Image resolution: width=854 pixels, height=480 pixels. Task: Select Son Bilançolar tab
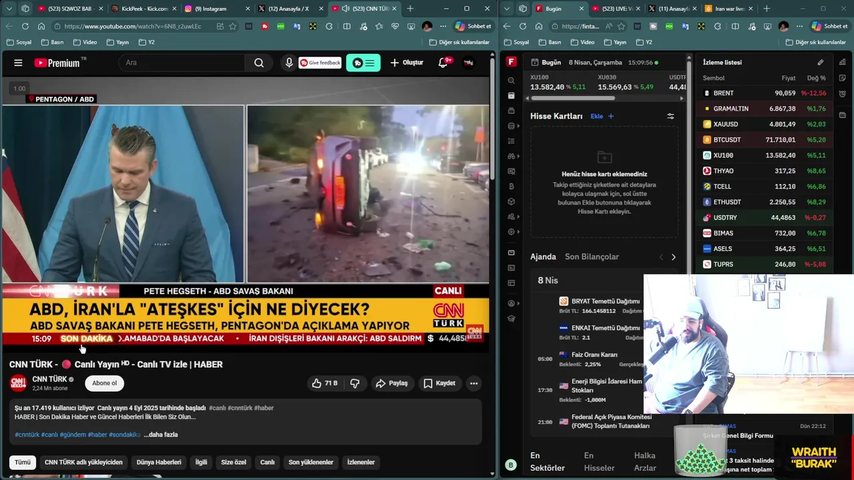[x=592, y=257]
